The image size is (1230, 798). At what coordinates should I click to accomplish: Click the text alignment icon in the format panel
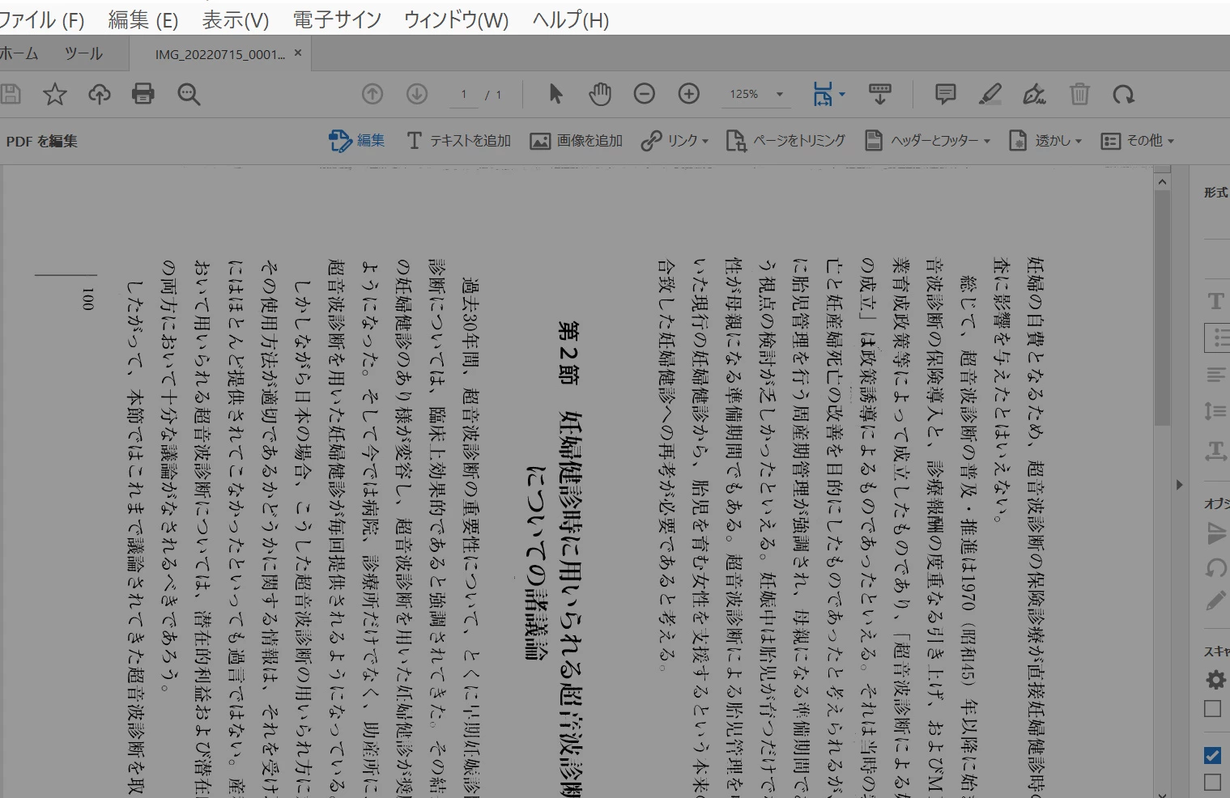1215,375
